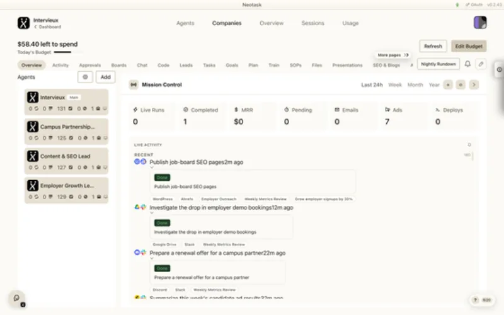The height and width of the screenshot is (315, 504).
Task: Open the Campus Partnership agent card
Action: [x=67, y=132]
